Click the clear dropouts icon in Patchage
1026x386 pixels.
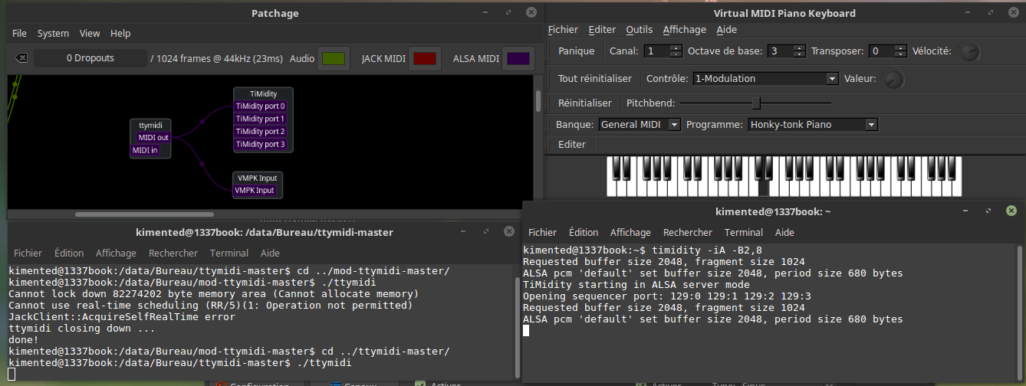[21, 58]
